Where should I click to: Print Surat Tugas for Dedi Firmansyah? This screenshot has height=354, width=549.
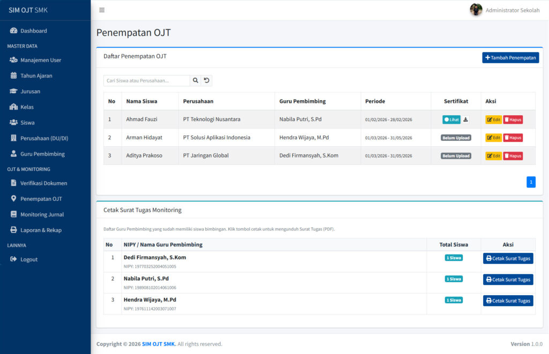tap(508, 258)
